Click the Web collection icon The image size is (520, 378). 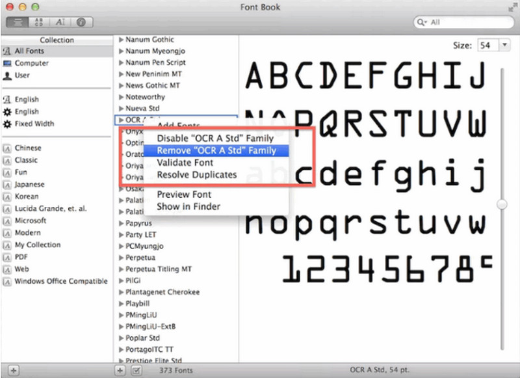pyautogui.click(x=7, y=269)
